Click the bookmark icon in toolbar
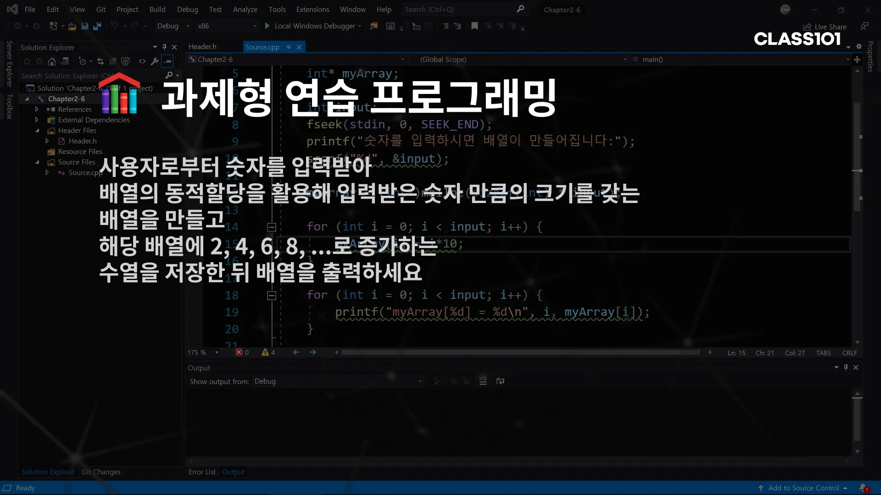 click(x=474, y=26)
